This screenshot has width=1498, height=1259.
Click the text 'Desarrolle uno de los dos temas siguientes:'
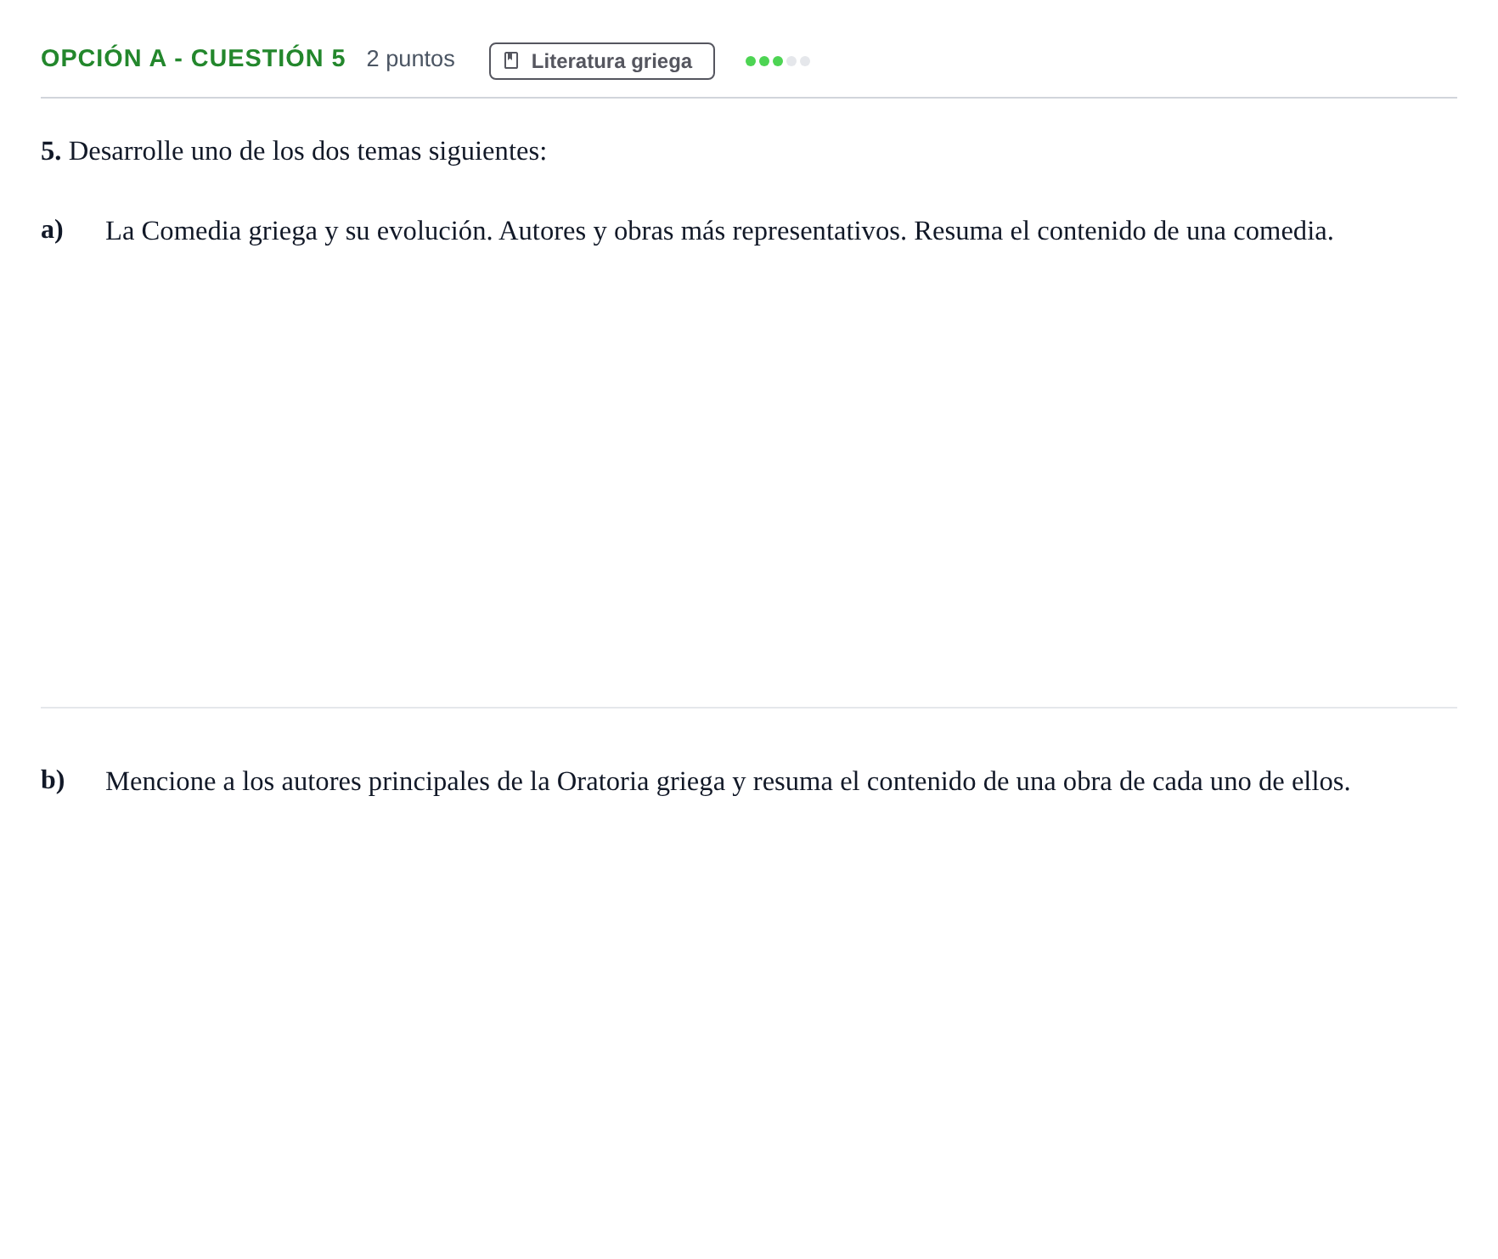click(307, 151)
